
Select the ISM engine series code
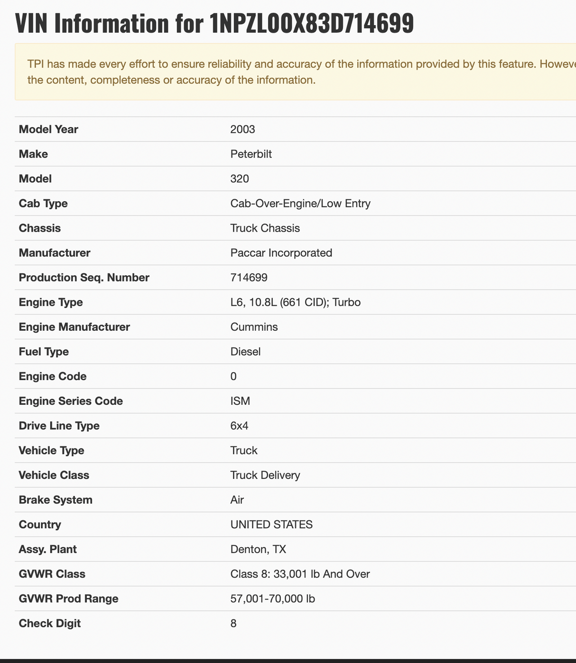coord(240,401)
